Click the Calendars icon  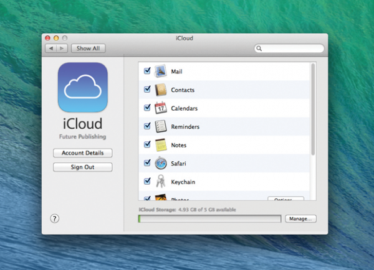pyautogui.click(x=161, y=108)
